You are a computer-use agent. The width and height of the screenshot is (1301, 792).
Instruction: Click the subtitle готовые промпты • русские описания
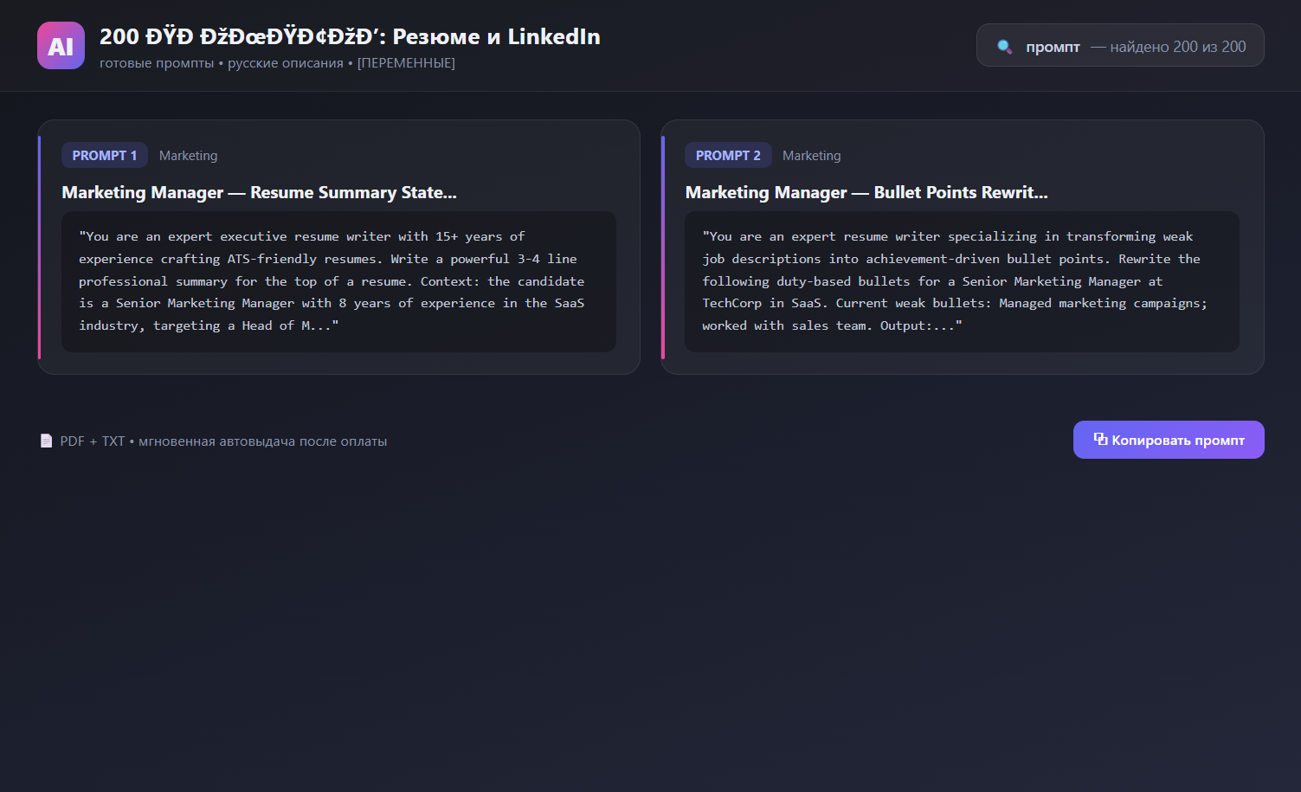click(x=222, y=63)
